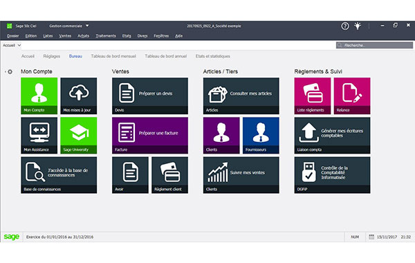Click the Articles / Tiers heading

tap(221, 71)
